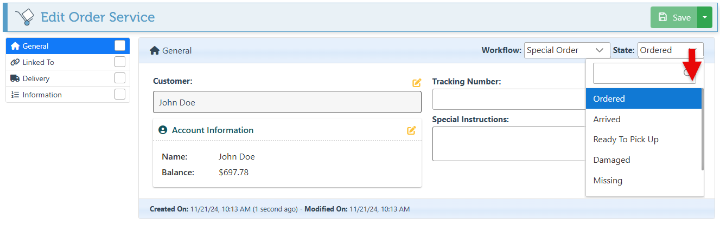Image resolution: width=720 pixels, height=225 pixels.
Task: Click the Linked To chain icon
Action: pos(15,62)
